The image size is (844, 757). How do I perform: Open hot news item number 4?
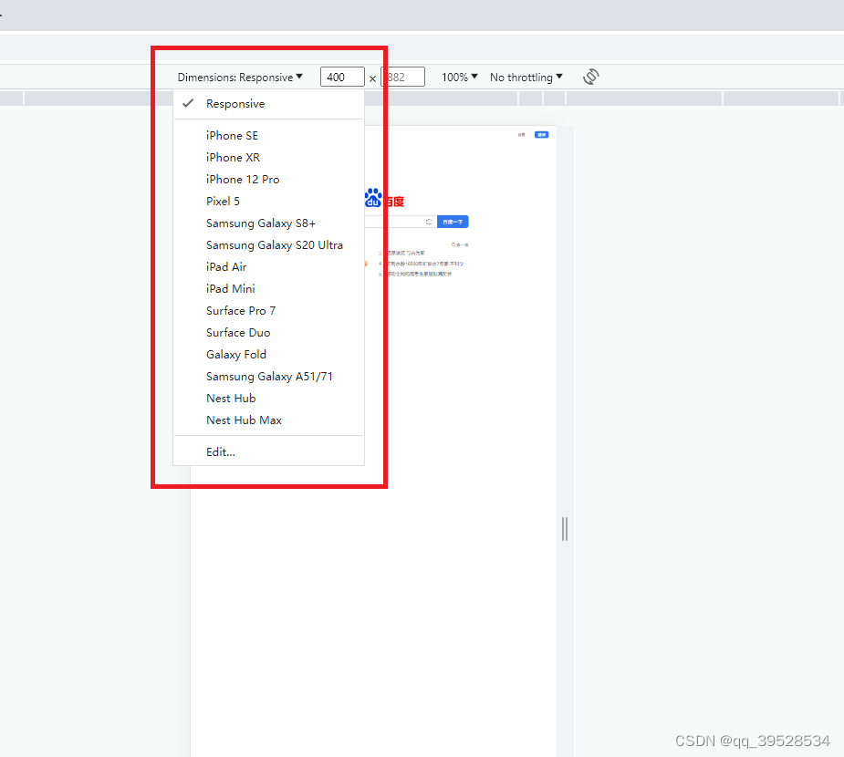click(421, 264)
